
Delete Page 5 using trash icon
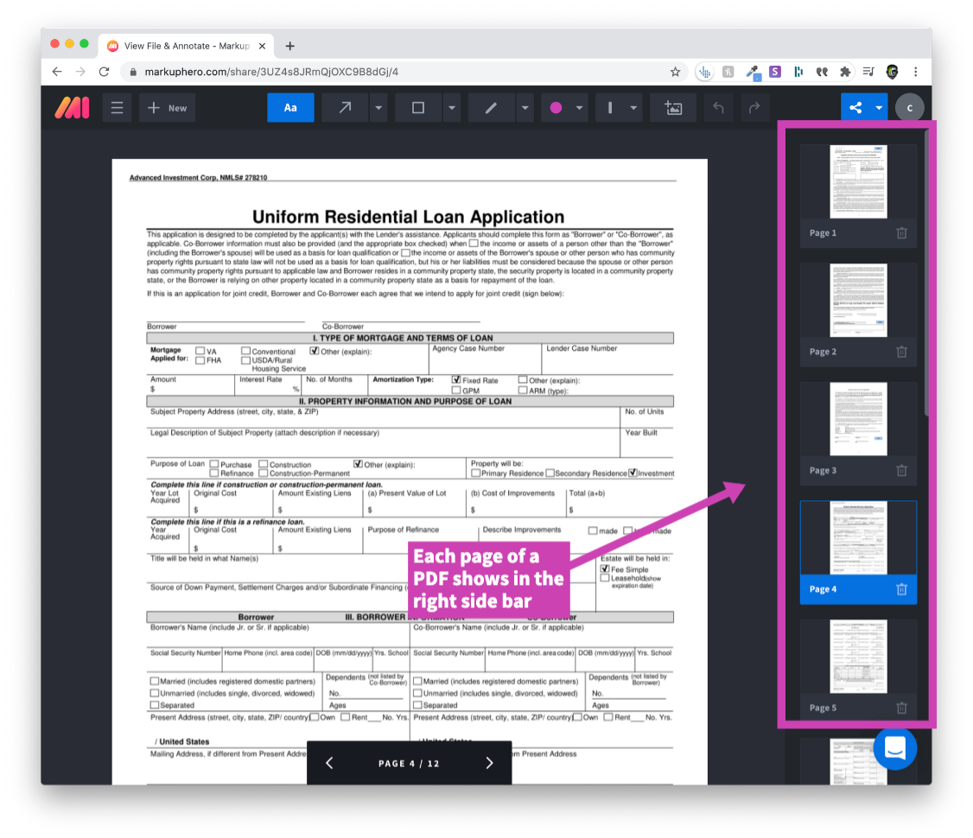coord(901,708)
